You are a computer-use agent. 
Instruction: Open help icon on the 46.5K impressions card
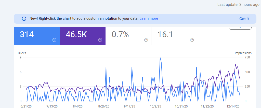click(100, 40)
